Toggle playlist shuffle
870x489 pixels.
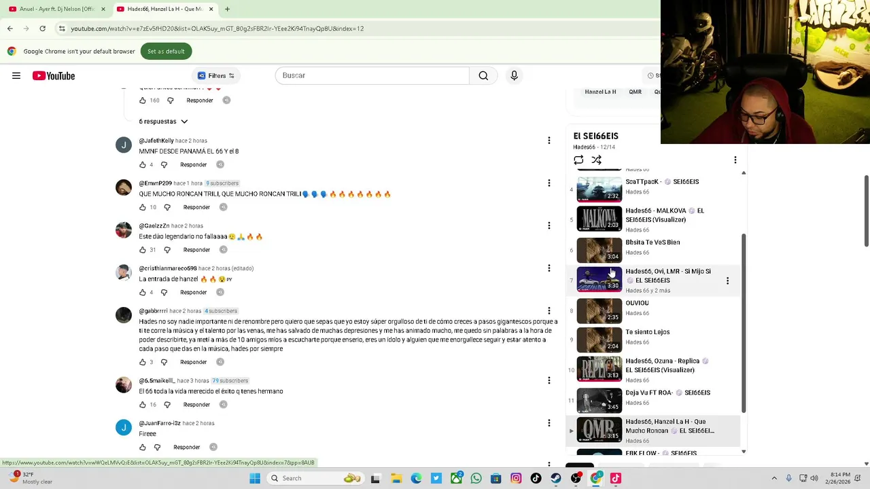(x=596, y=160)
